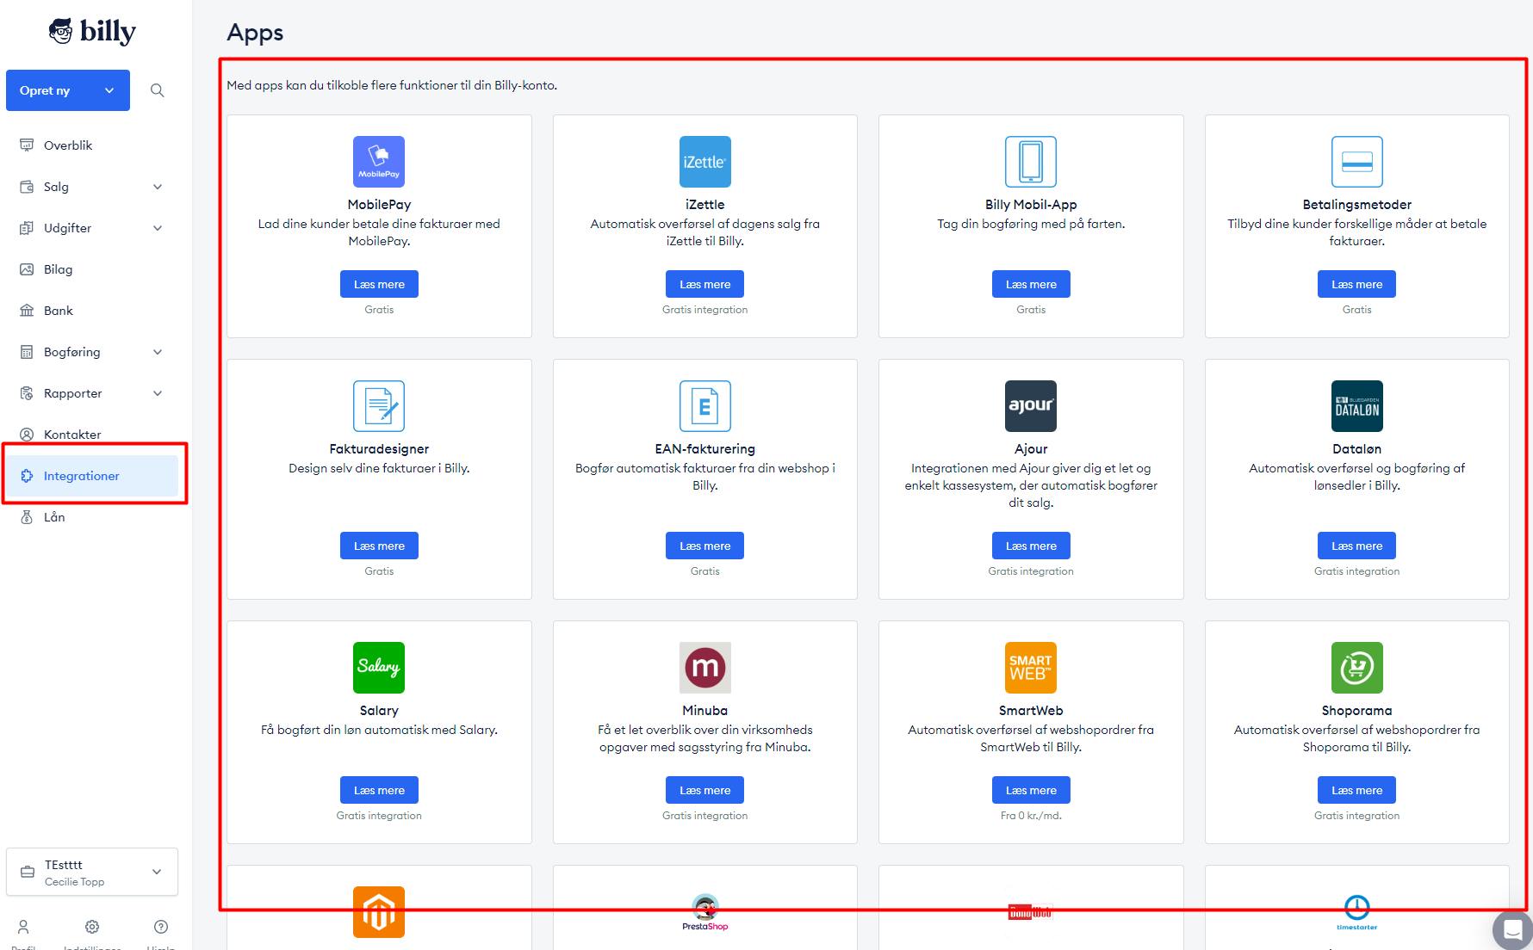
Task: Click the Ajour app logo
Action: pos(1031,406)
